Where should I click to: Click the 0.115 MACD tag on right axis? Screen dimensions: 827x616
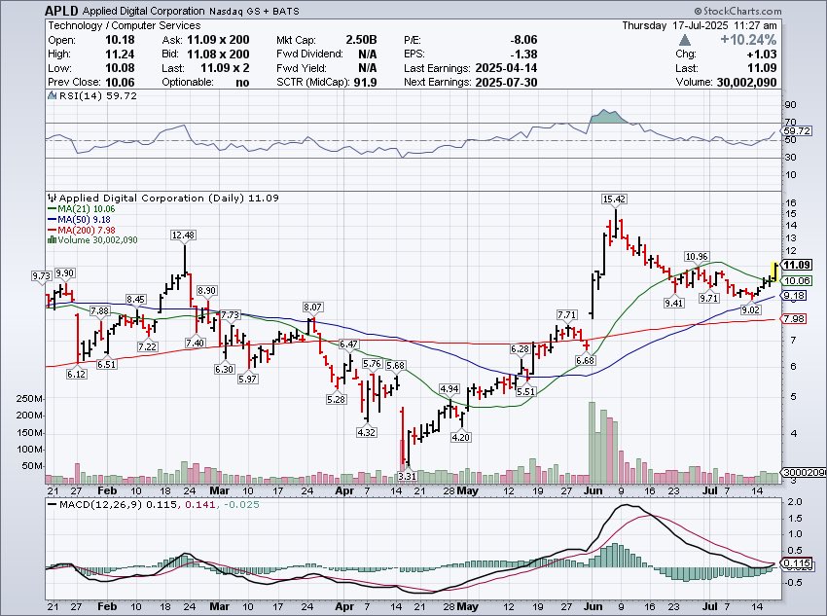click(797, 563)
